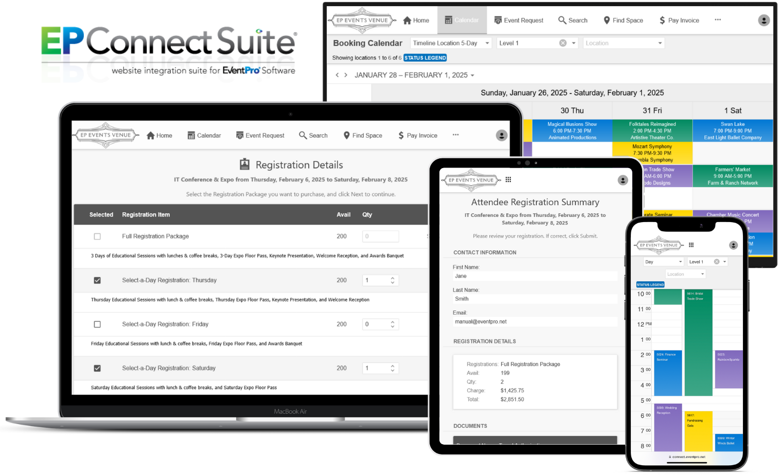Open the Farmers' Market event on the calendar
The height and width of the screenshot is (475, 780).
point(733,176)
